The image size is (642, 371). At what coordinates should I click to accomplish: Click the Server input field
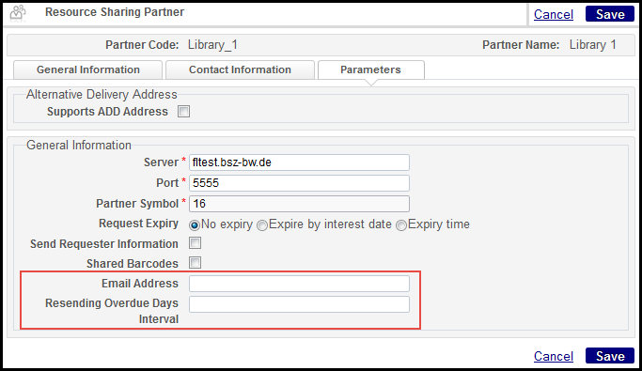tap(299, 162)
